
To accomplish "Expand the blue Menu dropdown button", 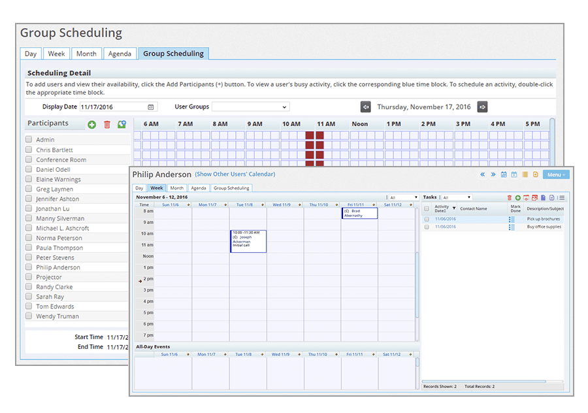I will pyautogui.click(x=556, y=174).
